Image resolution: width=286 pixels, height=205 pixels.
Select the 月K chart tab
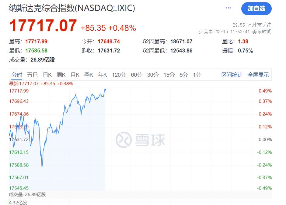click(x=75, y=75)
